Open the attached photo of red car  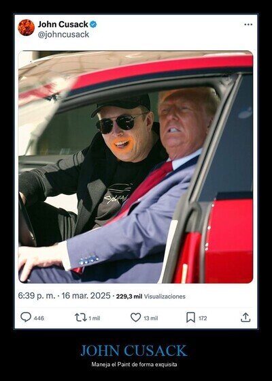[x=136, y=167]
